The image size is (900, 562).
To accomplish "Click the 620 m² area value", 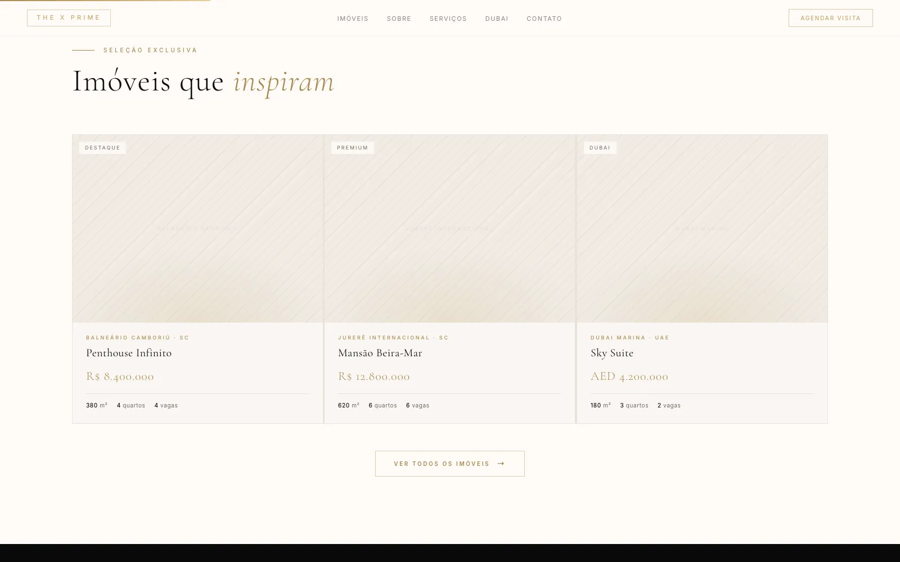I will click(349, 405).
